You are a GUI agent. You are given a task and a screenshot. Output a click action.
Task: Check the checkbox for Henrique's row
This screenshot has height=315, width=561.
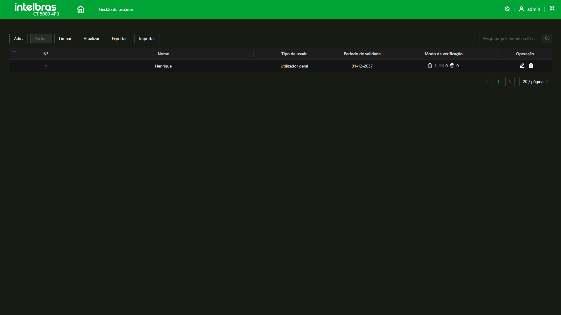(x=14, y=66)
